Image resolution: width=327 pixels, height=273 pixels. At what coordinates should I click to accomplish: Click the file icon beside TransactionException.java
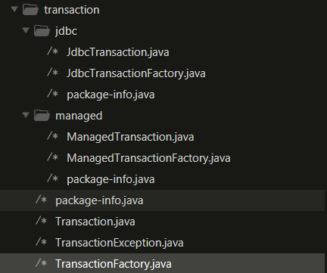tap(41, 243)
